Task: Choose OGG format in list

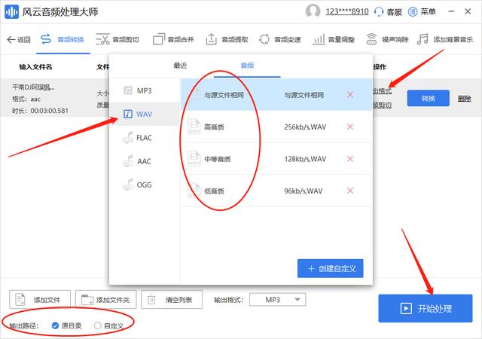Action: click(145, 185)
